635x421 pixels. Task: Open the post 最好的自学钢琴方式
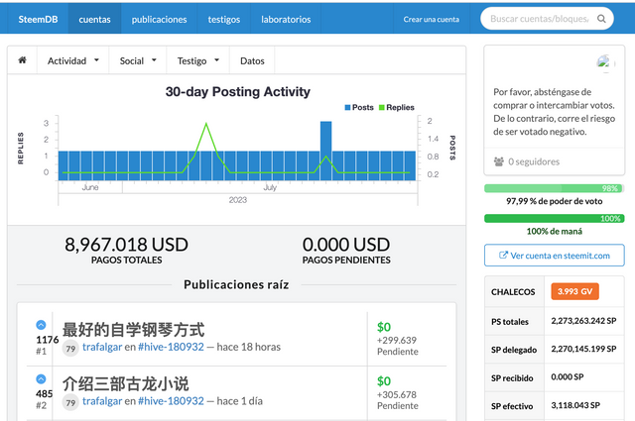coord(133,330)
